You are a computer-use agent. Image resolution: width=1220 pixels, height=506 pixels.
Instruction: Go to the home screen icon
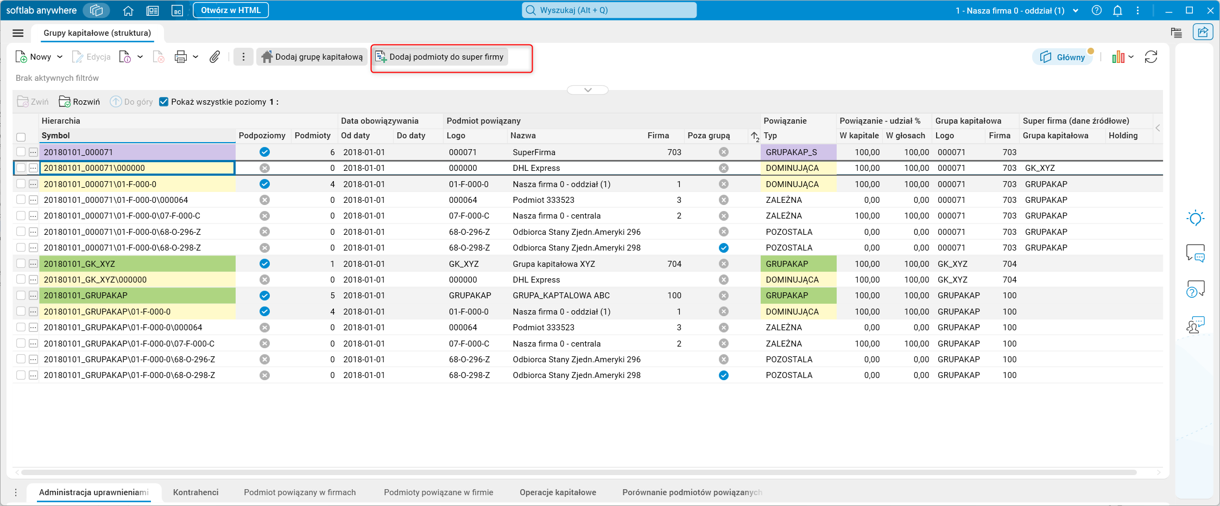pyautogui.click(x=128, y=10)
